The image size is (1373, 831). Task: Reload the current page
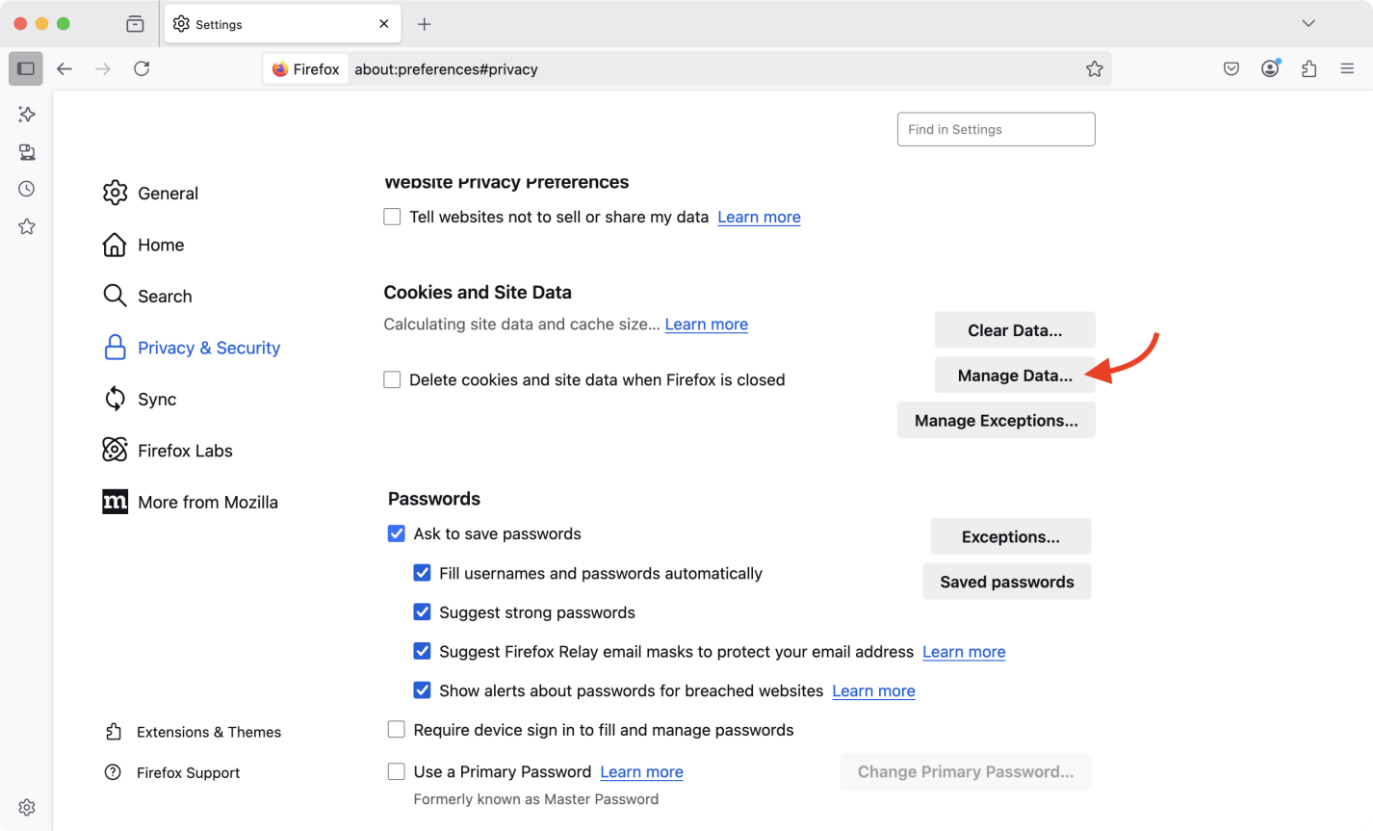[x=142, y=69]
